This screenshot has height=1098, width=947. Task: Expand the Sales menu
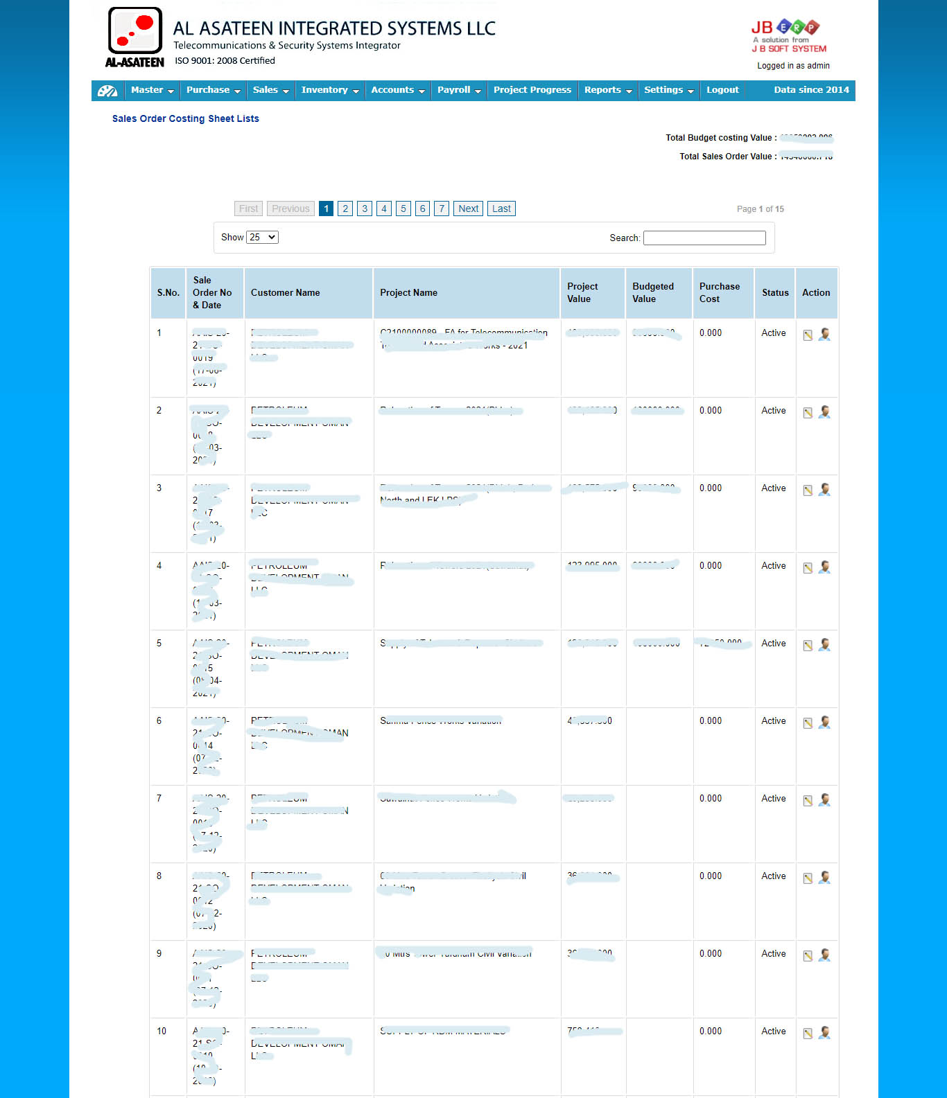click(x=270, y=90)
